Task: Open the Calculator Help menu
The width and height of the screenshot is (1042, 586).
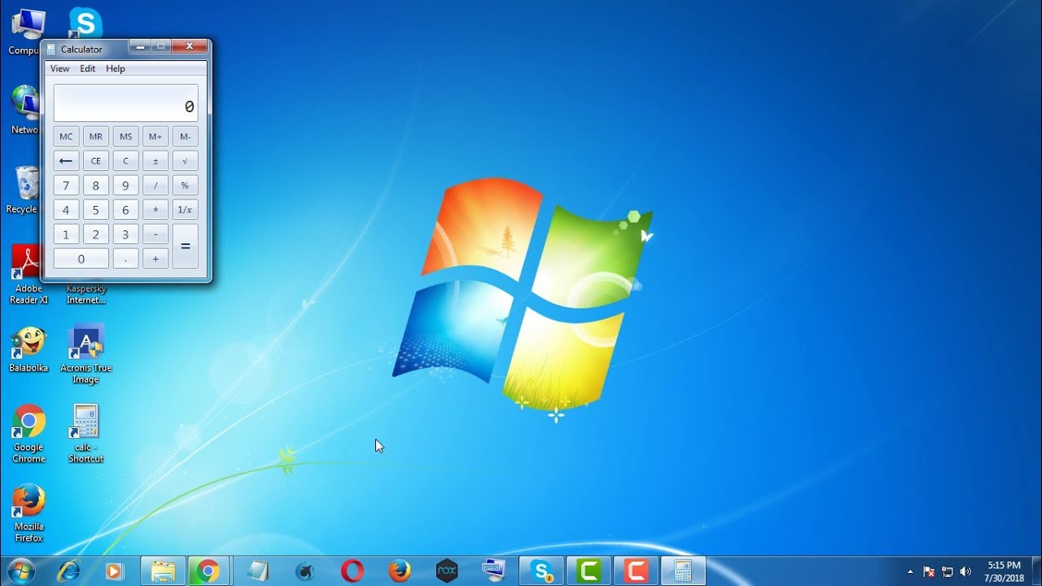Action: click(x=116, y=69)
